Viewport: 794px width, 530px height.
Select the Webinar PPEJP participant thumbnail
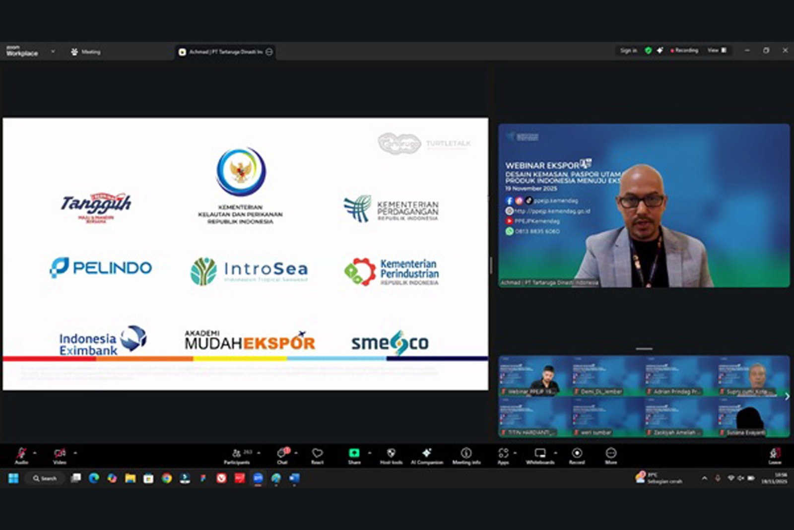534,376
